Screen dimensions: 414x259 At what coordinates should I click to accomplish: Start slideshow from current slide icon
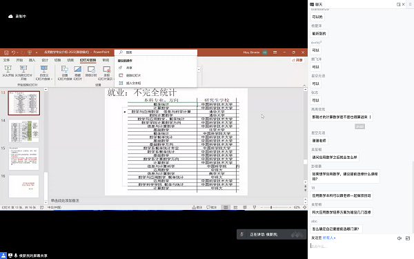pos(23,69)
